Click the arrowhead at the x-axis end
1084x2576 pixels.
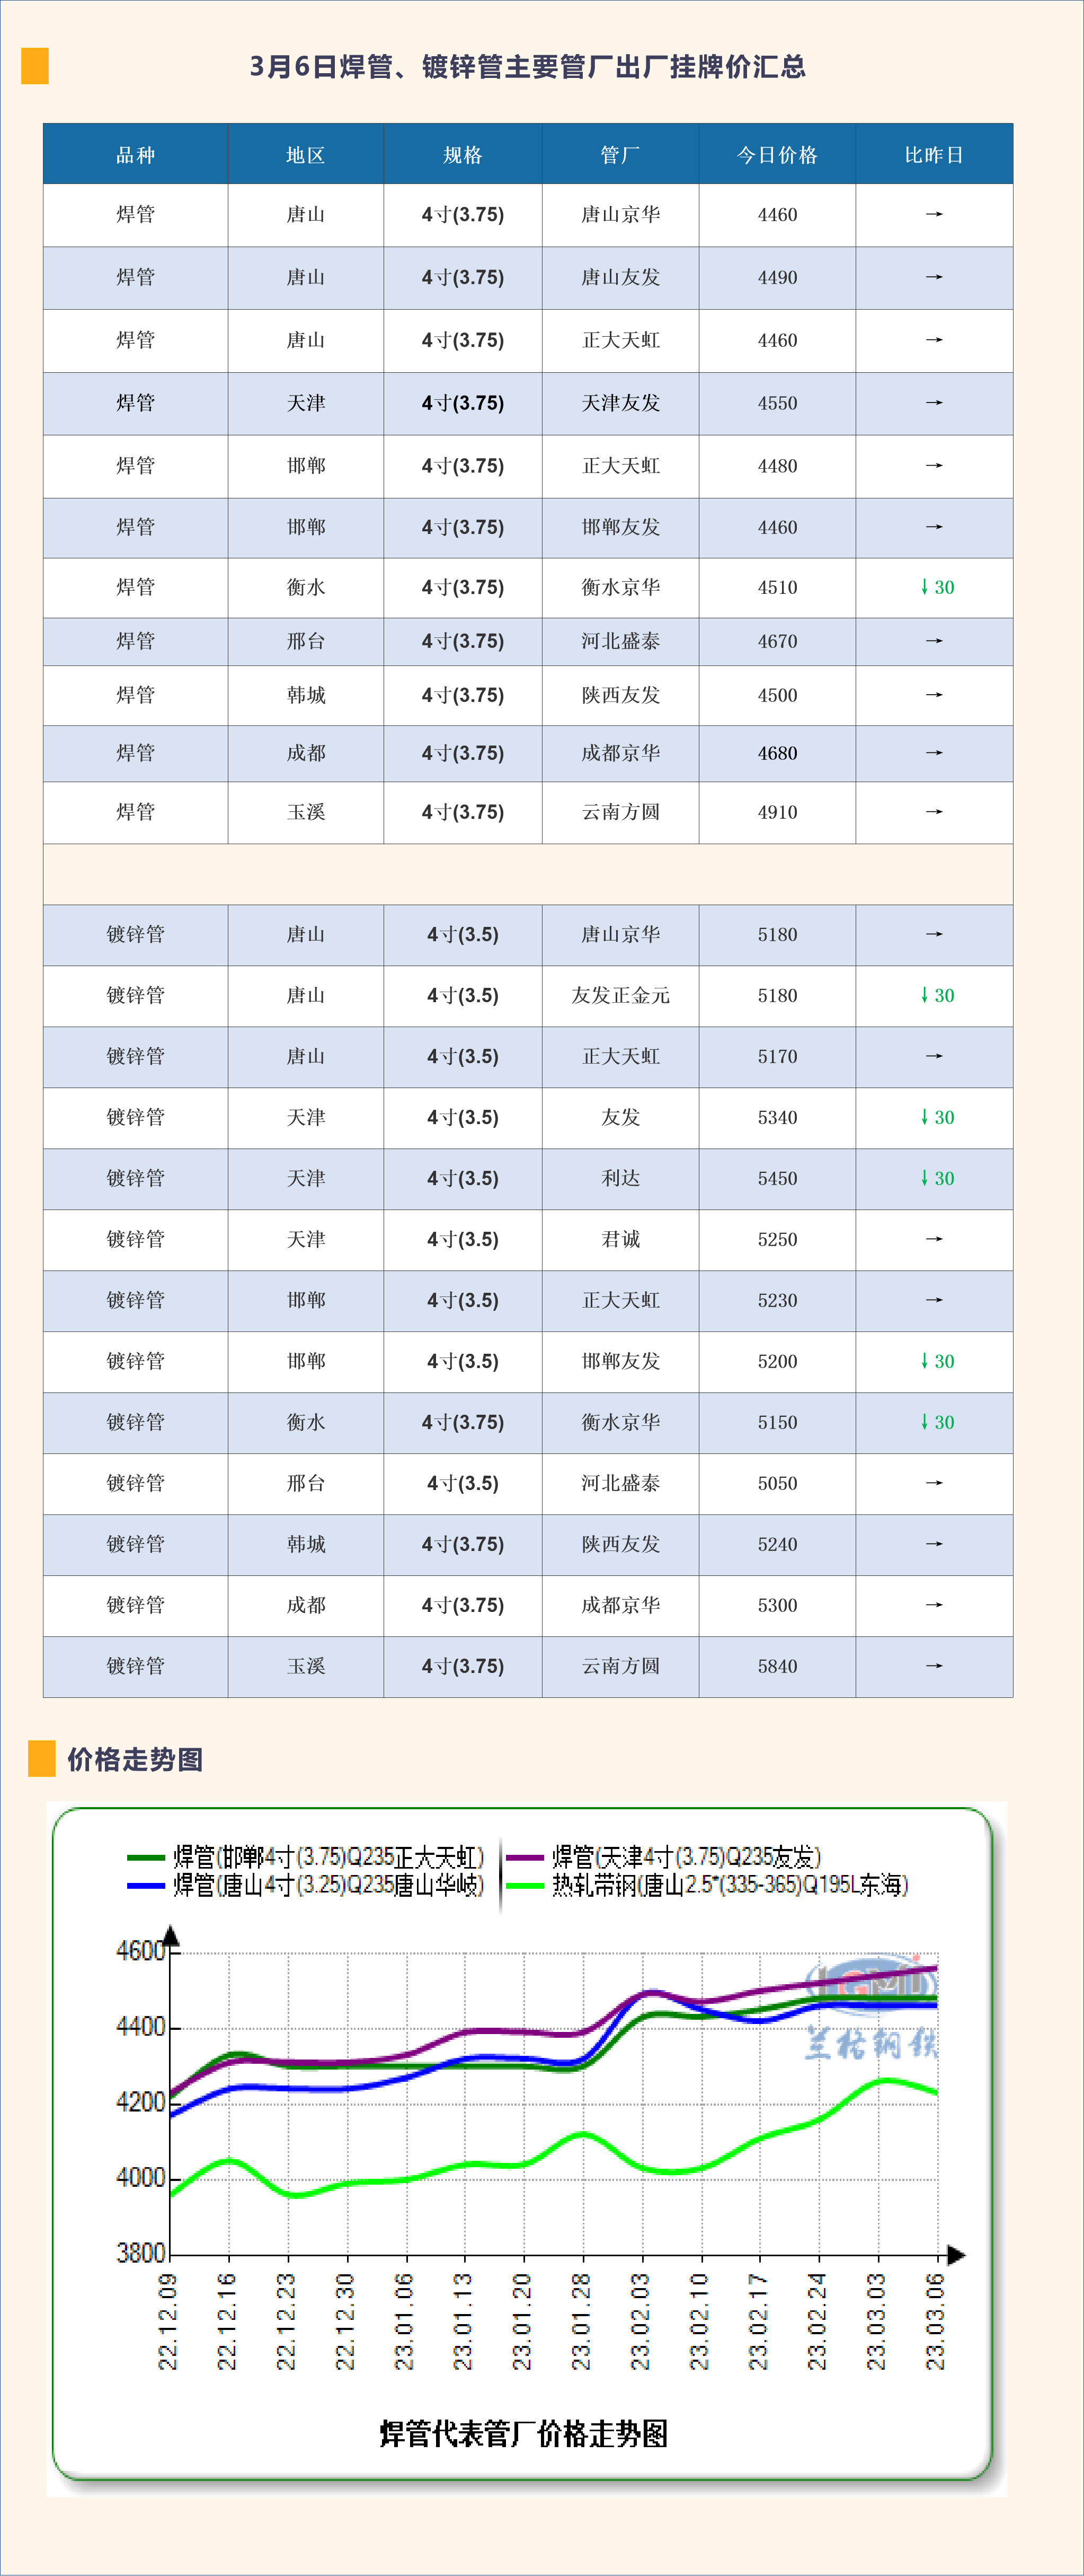pos(956,2255)
